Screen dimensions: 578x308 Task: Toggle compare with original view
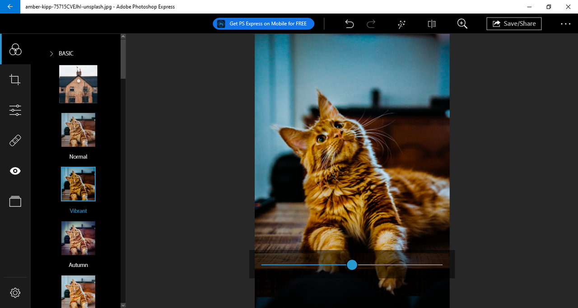(x=432, y=24)
